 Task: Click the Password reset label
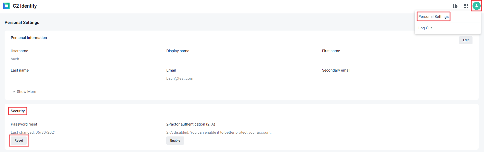click(x=24, y=124)
